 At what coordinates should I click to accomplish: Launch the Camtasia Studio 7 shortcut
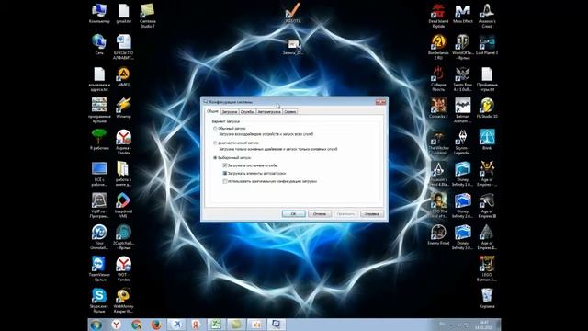point(147,16)
